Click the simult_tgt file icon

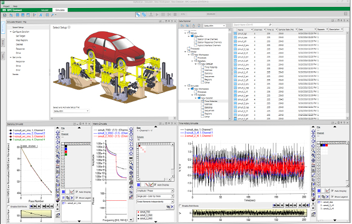(235, 34)
